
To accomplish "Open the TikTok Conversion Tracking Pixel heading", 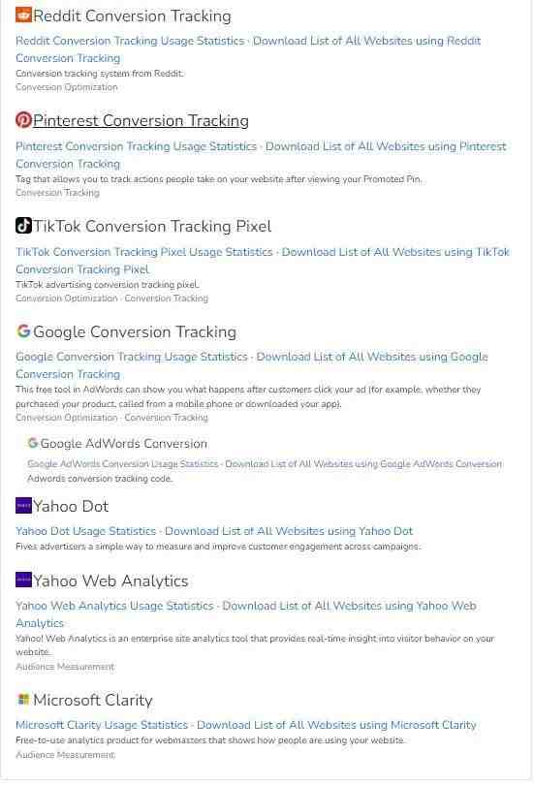I will point(152,226).
